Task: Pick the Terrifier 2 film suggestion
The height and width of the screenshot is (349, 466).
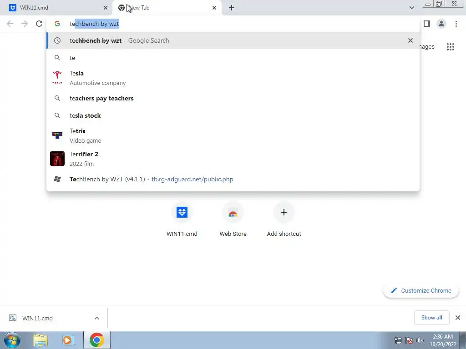Action: (x=233, y=159)
